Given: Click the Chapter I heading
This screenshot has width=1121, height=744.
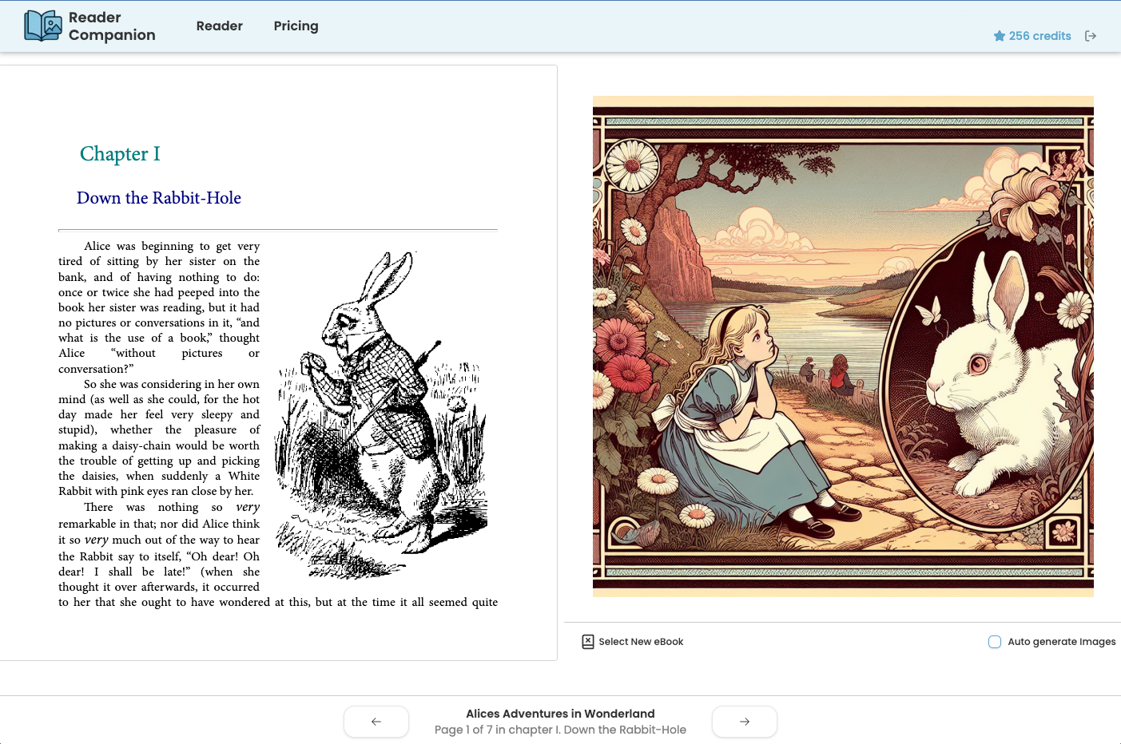Looking at the screenshot, I should [x=120, y=153].
